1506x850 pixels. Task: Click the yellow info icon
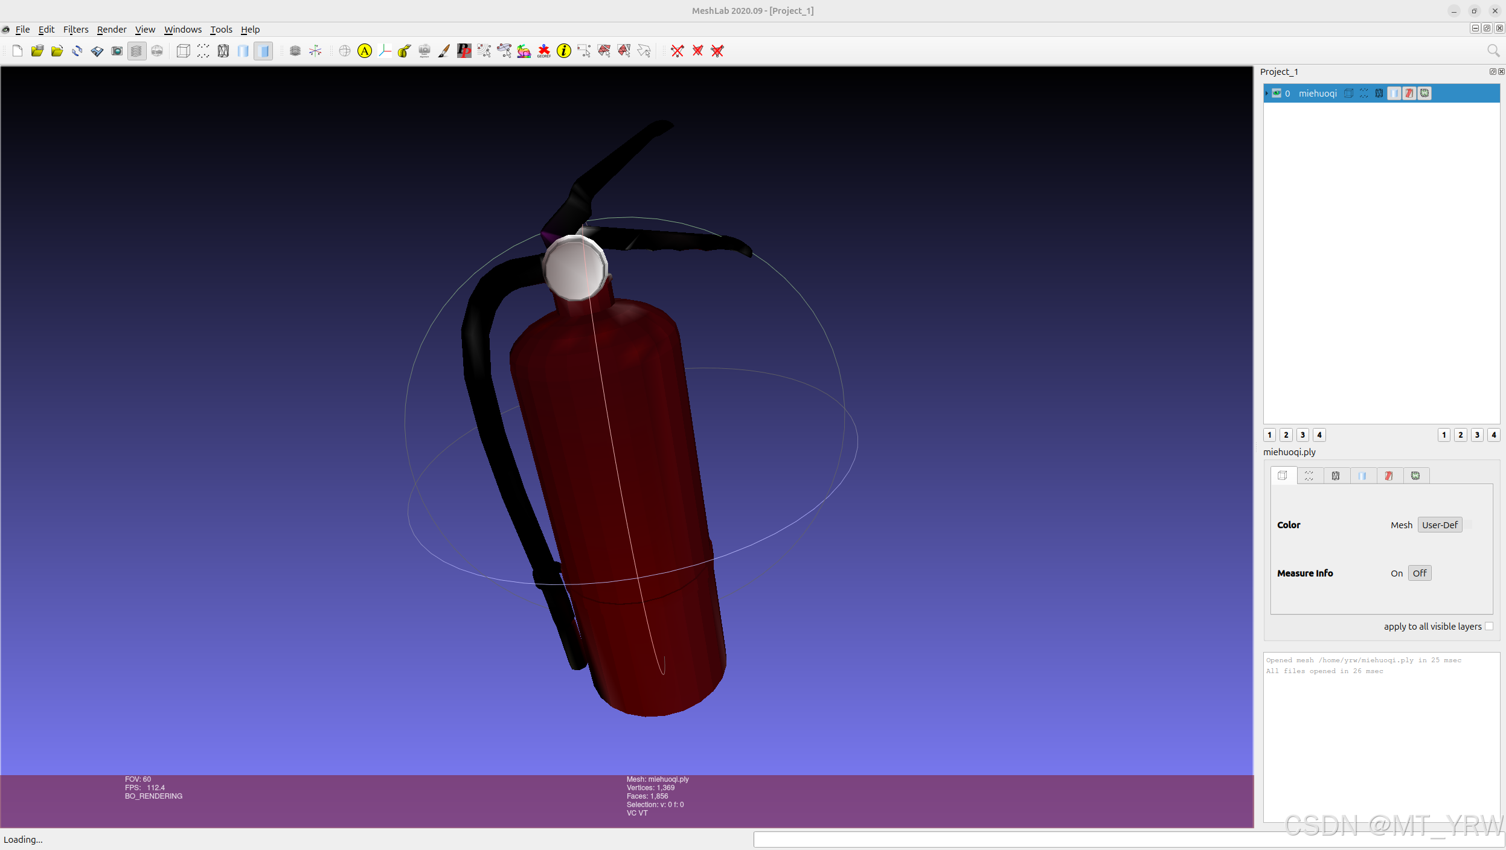coord(564,51)
